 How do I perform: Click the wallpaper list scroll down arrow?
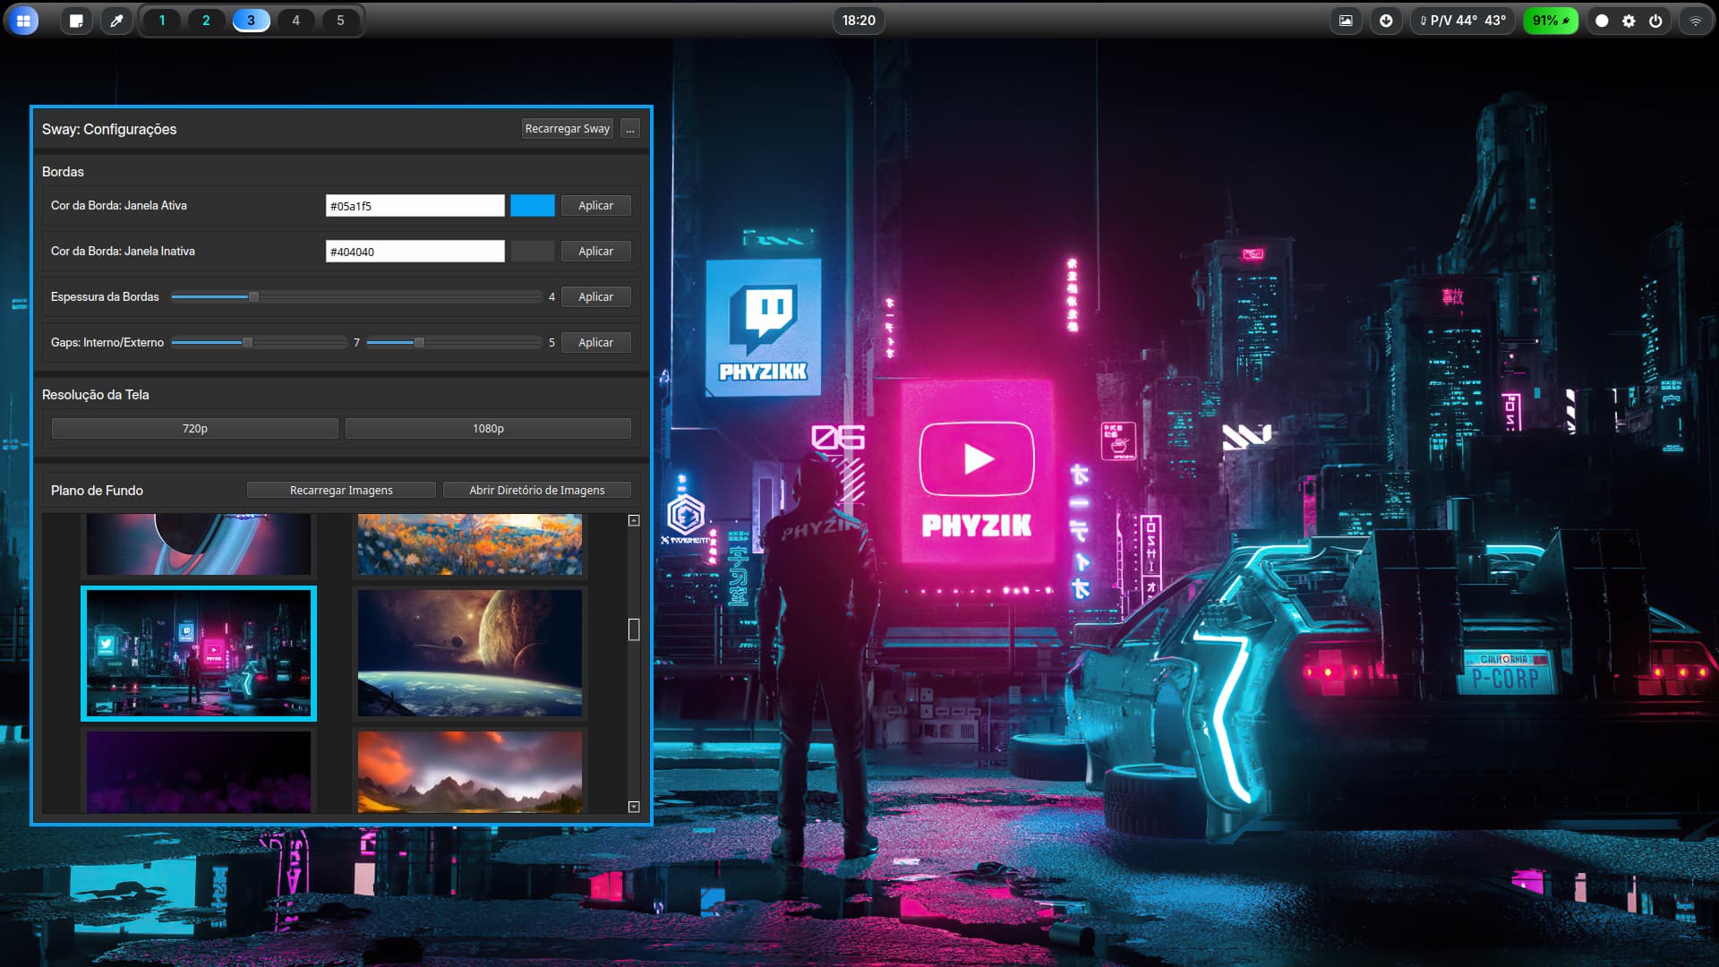coord(634,807)
